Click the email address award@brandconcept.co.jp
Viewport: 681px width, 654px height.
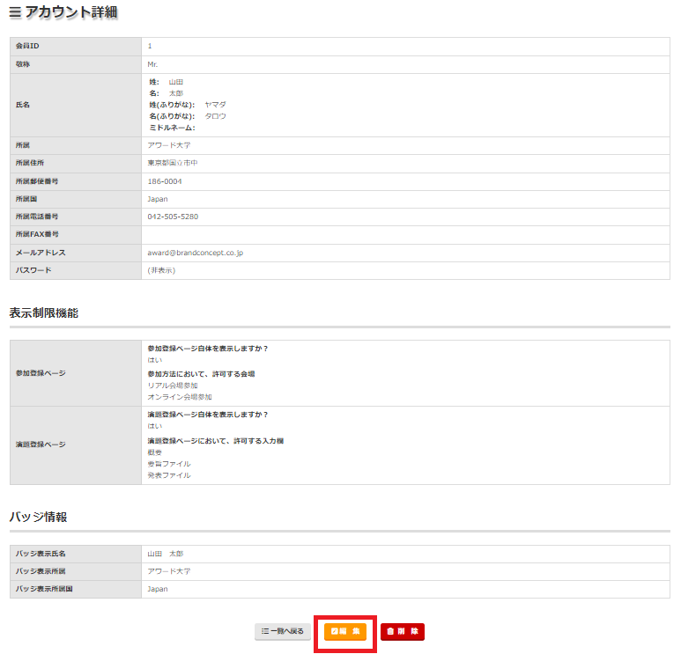pos(195,253)
